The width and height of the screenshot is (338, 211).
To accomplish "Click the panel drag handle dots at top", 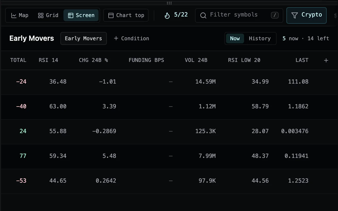I will point(169,3).
